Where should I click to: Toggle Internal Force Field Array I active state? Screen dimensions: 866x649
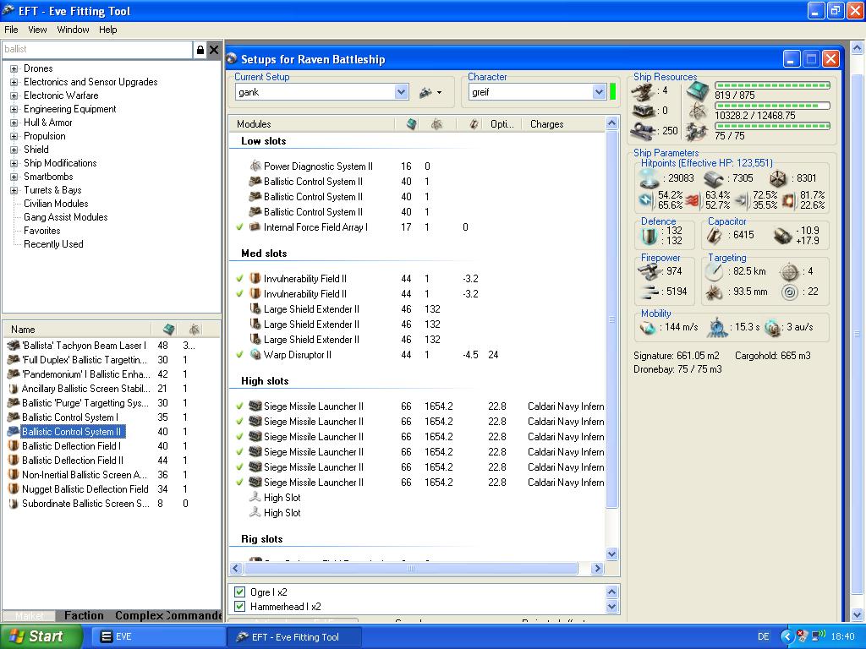[239, 226]
